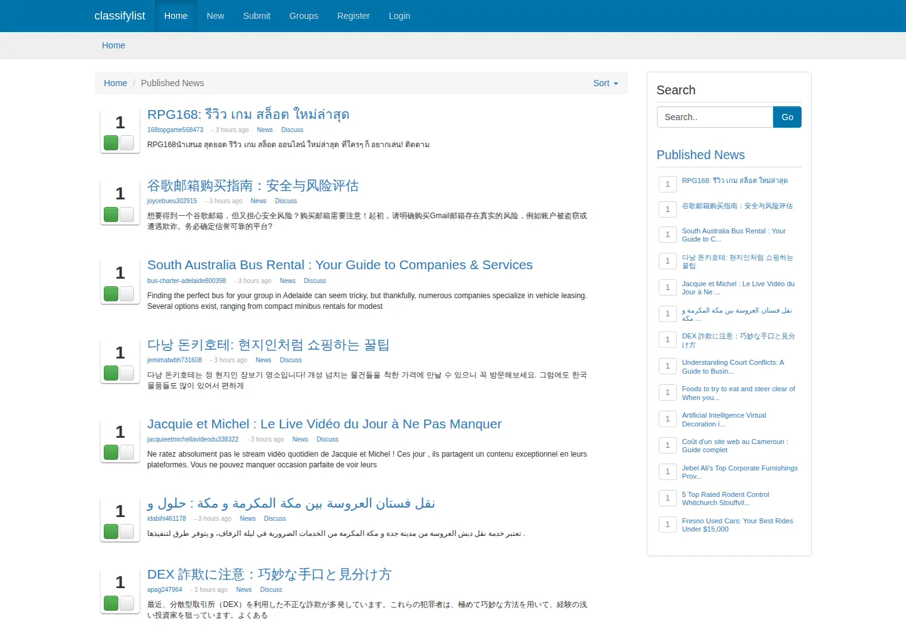Image resolution: width=906 pixels, height=629 pixels.
Task: Downvote the 谷歌邮箱购买指南 post
Action: (127, 214)
